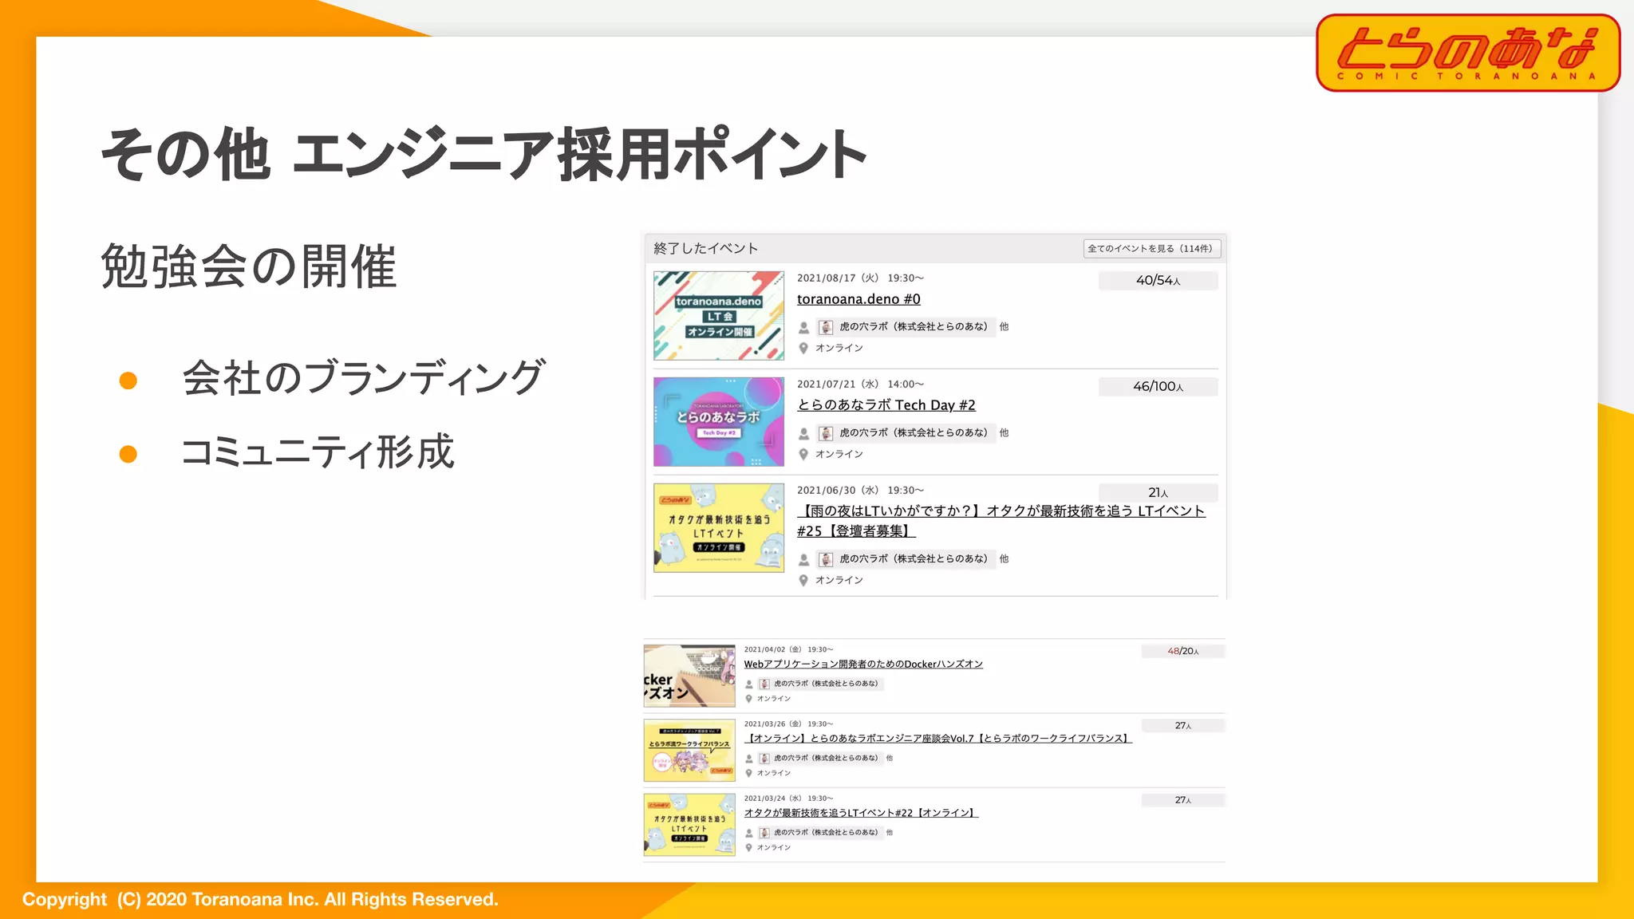Click the 虎の穴ラボ avatar under Tech Day #2

click(826, 433)
